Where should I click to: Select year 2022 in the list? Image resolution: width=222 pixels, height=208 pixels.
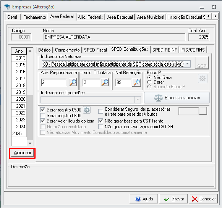[x=19, y=113]
